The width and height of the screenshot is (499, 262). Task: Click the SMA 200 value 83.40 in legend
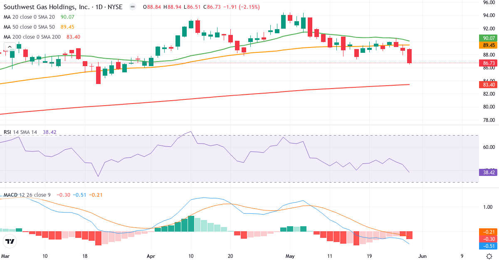74,37
